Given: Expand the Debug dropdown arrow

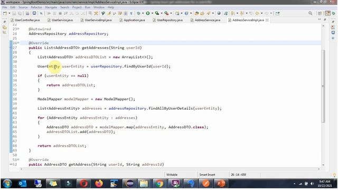Looking at the screenshot, I should pos(143,13).
